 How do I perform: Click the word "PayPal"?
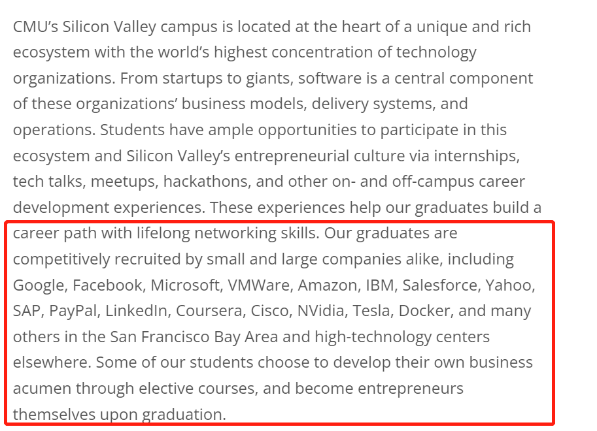click(x=73, y=311)
